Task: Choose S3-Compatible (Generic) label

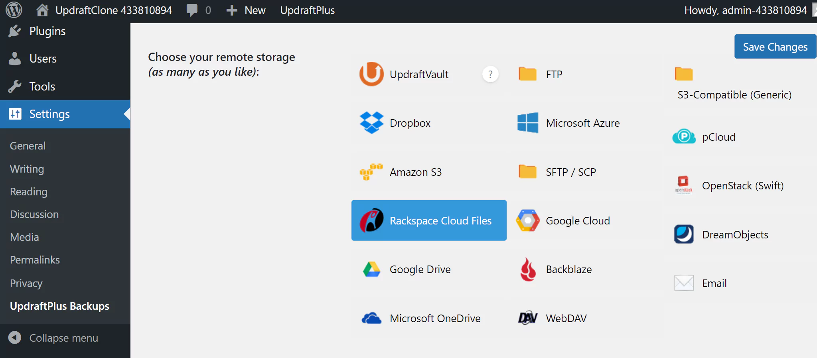Action: [734, 95]
